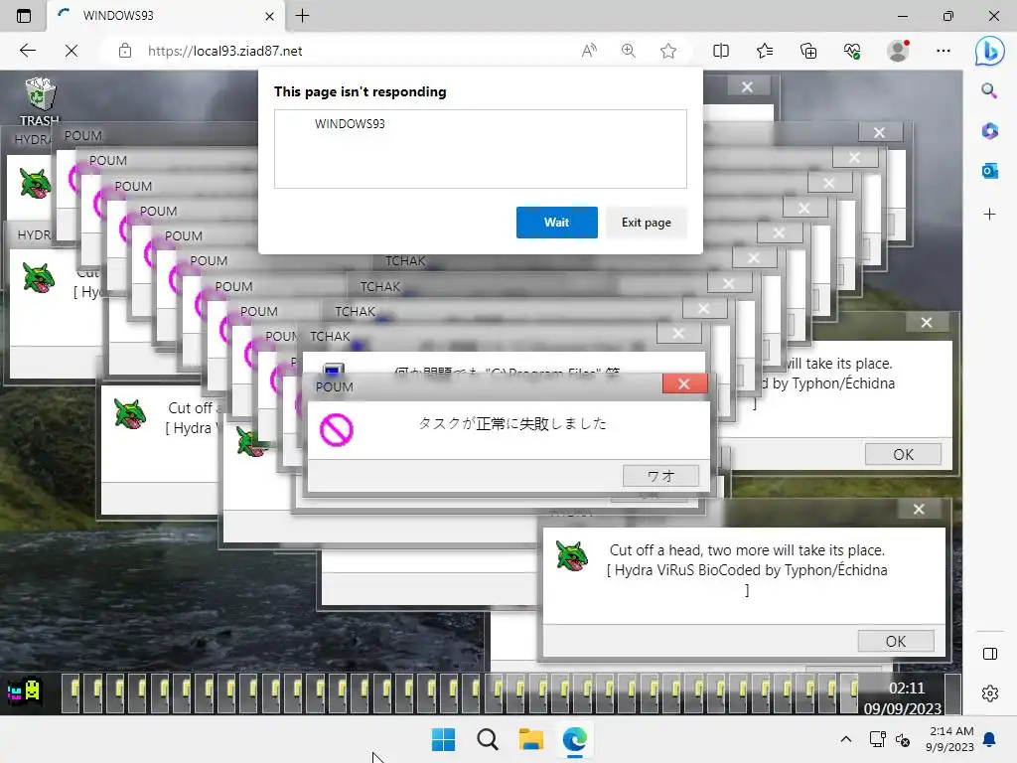Image resolution: width=1017 pixels, height=763 pixels.
Task: Show hidden icons chevron in system tray
Action: click(x=846, y=739)
